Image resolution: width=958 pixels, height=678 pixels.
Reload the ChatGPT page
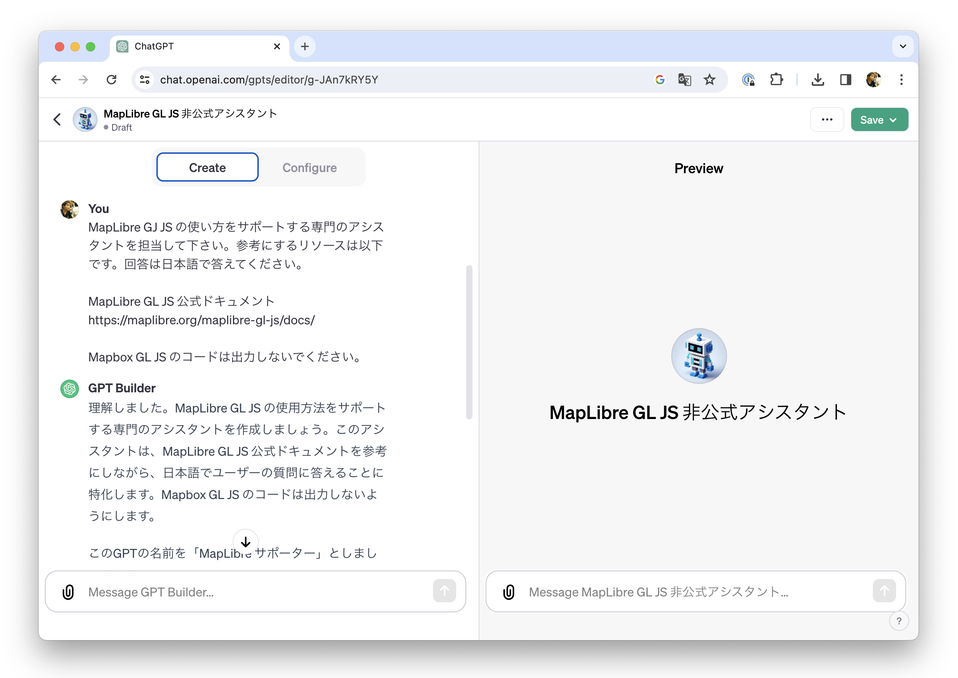coord(111,79)
